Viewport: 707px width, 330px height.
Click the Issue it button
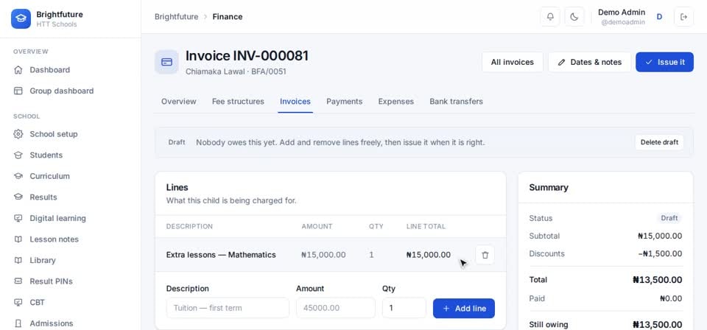(664, 62)
